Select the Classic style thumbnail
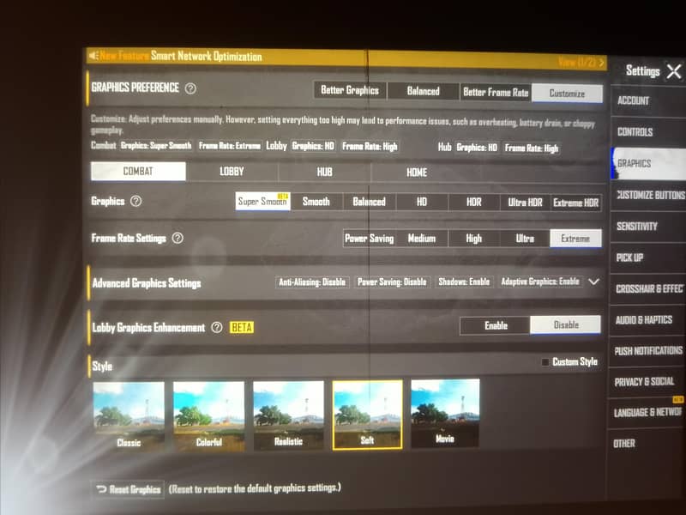Viewport: 686px width, 515px height. (129, 416)
